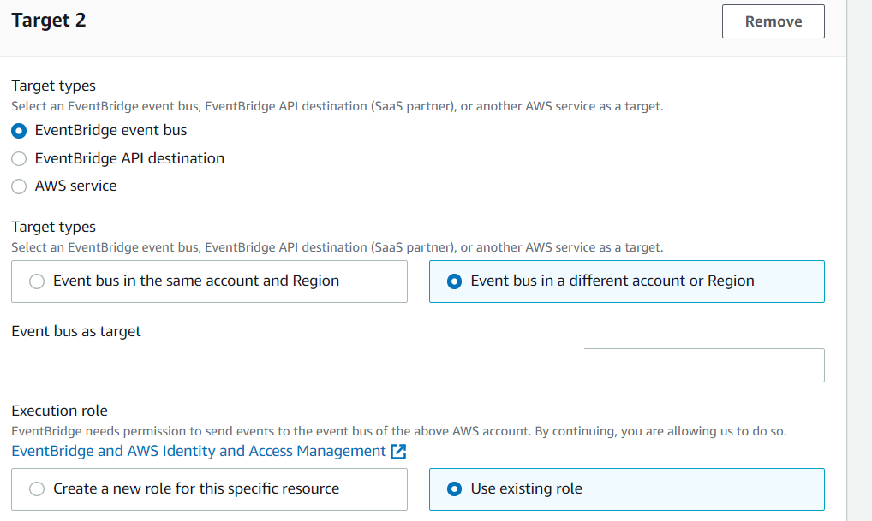Viewport: 872px width, 521px height.
Task: Select Event bus in a different account or Region
Action: pos(455,281)
